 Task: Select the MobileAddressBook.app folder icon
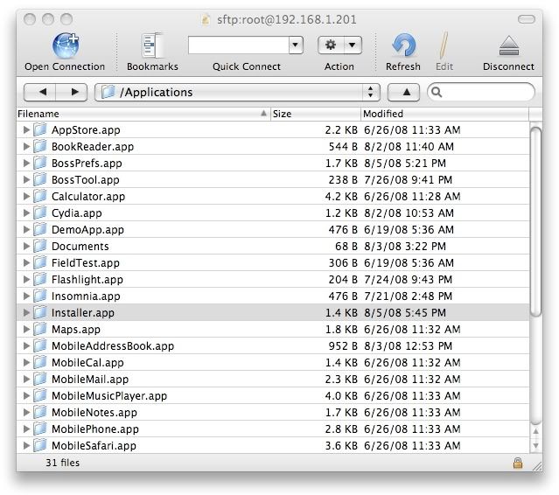pos(40,345)
